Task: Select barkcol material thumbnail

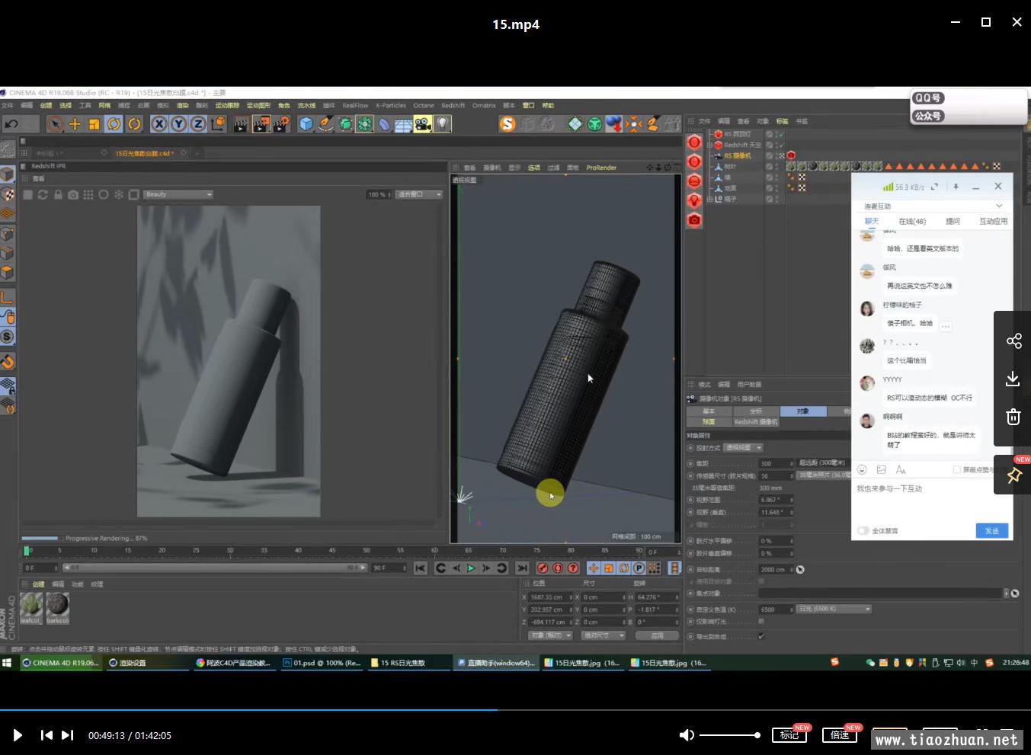Action: coord(57,606)
